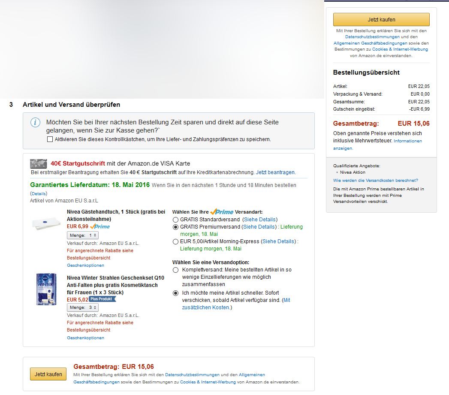
Task: Select the Morning-Express shipping option
Action: (175, 241)
